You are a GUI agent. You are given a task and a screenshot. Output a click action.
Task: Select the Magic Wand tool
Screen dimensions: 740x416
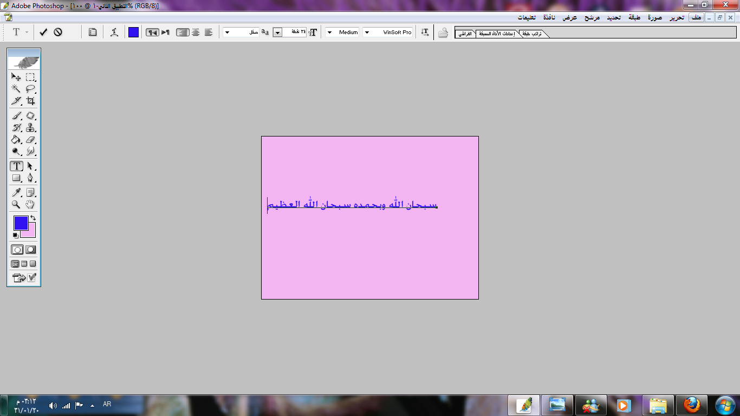(16, 89)
